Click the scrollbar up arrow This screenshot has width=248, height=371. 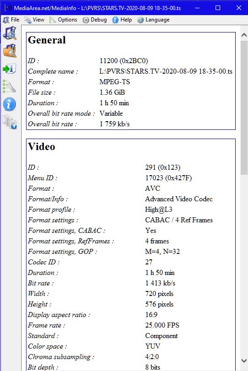244,35
